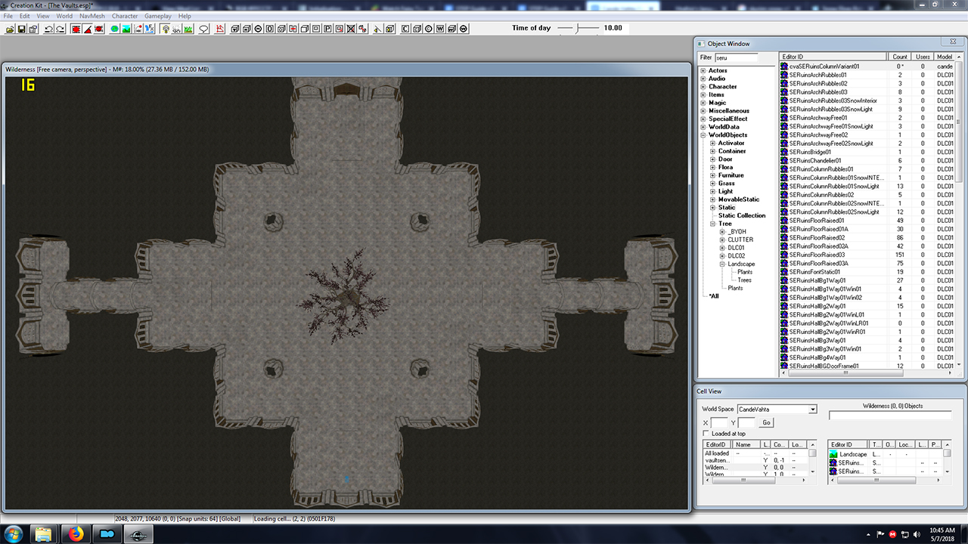Expand the Magic tree node
The image size is (968, 544).
point(703,103)
